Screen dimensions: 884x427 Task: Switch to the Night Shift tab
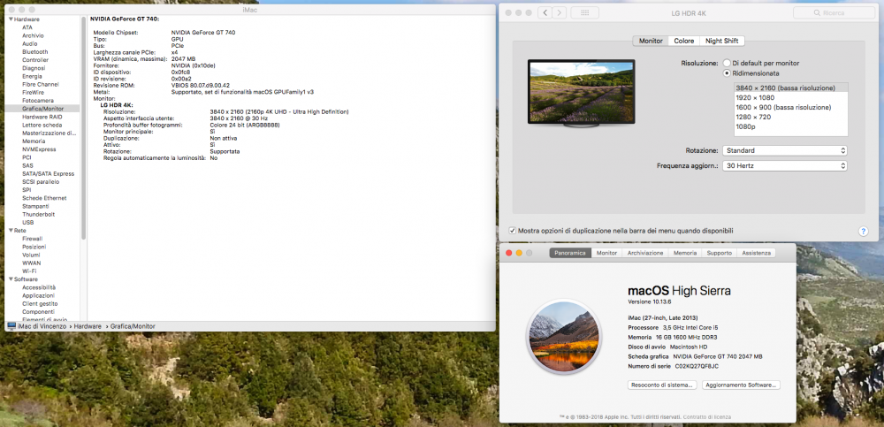click(x=722, y=42)
